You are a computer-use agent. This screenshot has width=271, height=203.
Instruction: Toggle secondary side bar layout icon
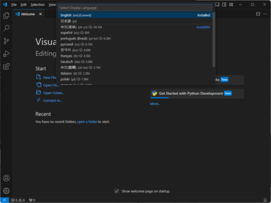tap(224, 4)
